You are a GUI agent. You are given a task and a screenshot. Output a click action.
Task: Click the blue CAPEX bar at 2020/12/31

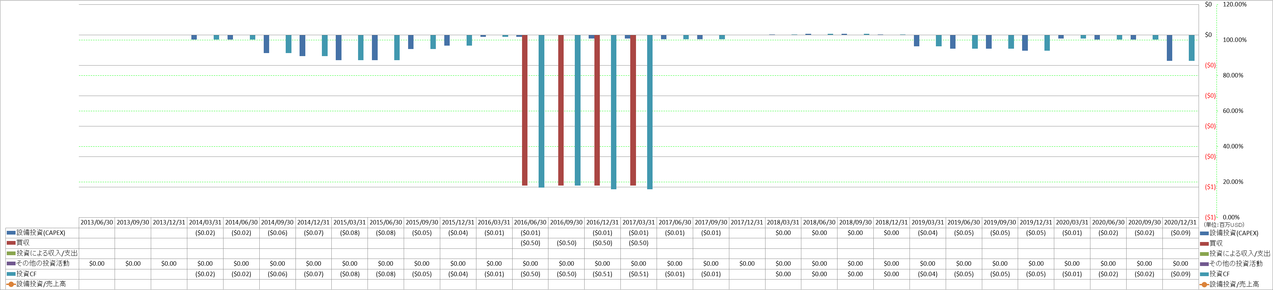(x=1170, y=48)
